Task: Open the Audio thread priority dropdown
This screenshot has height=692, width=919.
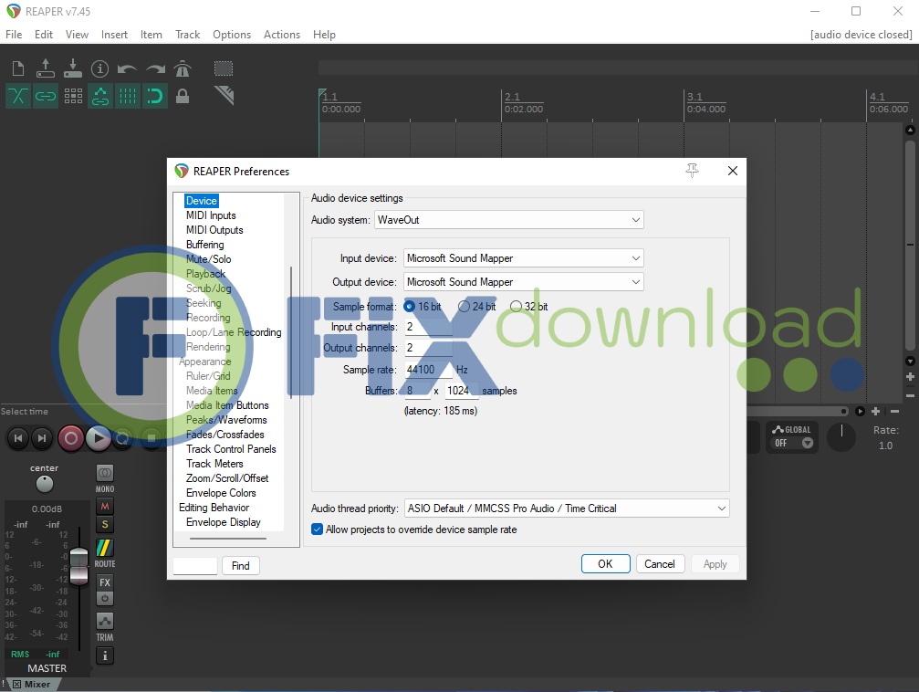Action: 566,509
